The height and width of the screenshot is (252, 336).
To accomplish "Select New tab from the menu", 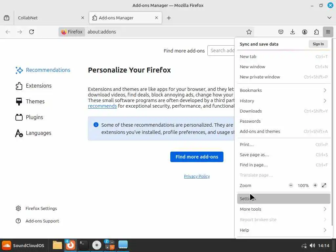I will pos(284,56).
